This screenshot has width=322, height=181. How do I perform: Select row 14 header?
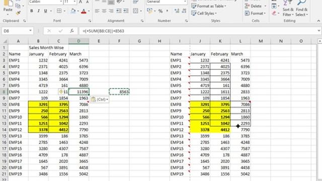click(x=4, y=130)
